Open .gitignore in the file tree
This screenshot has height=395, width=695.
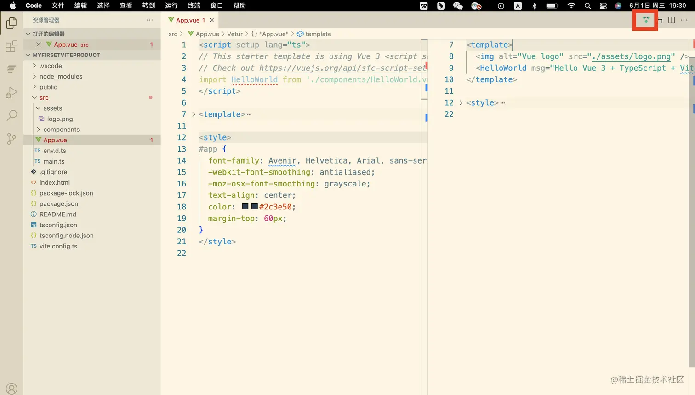click(53, 172)
